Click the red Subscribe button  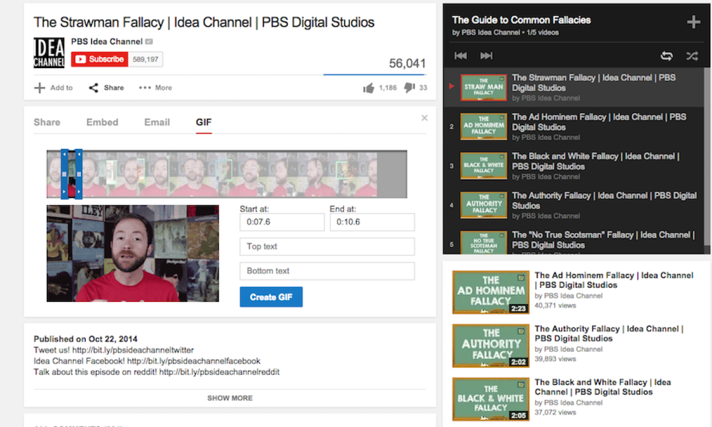99,59
